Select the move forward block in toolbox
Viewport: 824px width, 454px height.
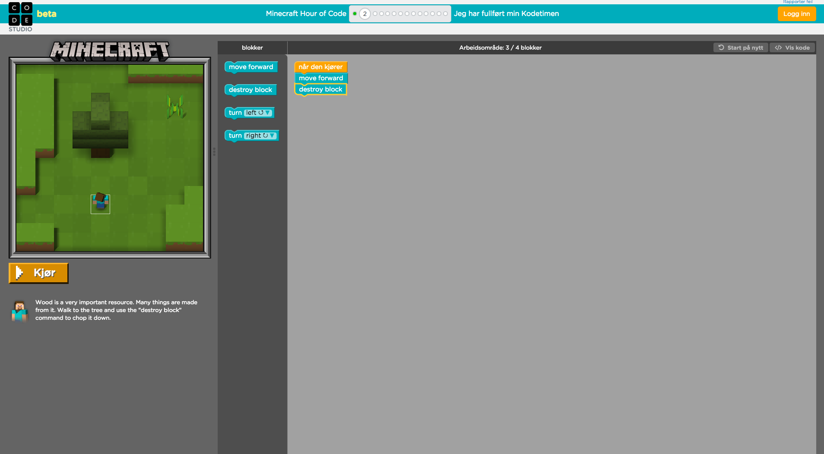[x=250, y=67]
